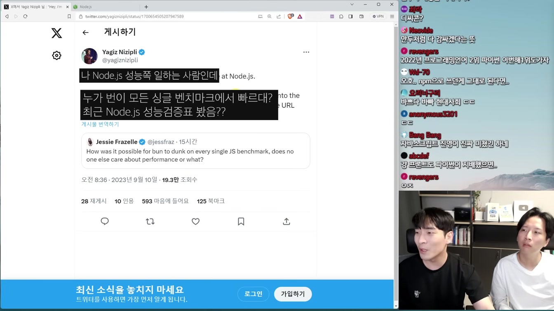
Task: Click Yagiz Nizipli's profile picture
Action: point(89,56)
